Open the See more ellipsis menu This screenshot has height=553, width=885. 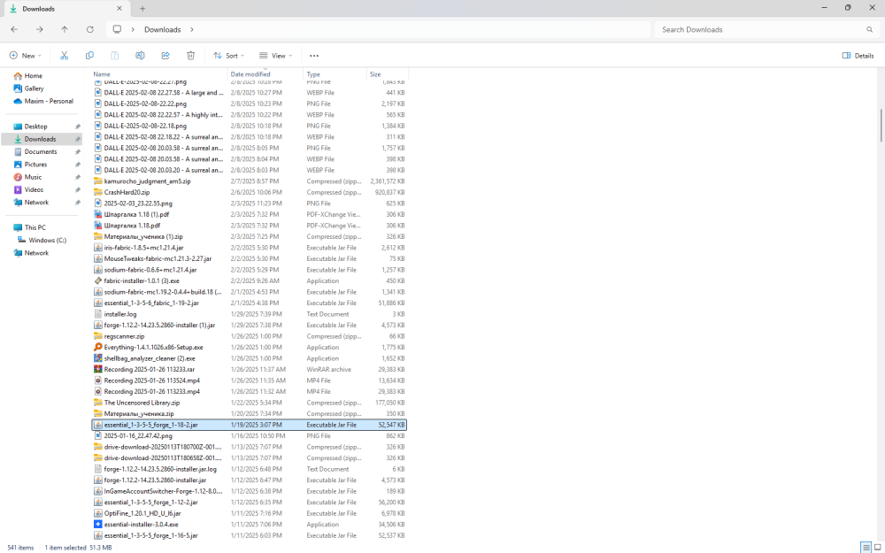tap(314, 55)
